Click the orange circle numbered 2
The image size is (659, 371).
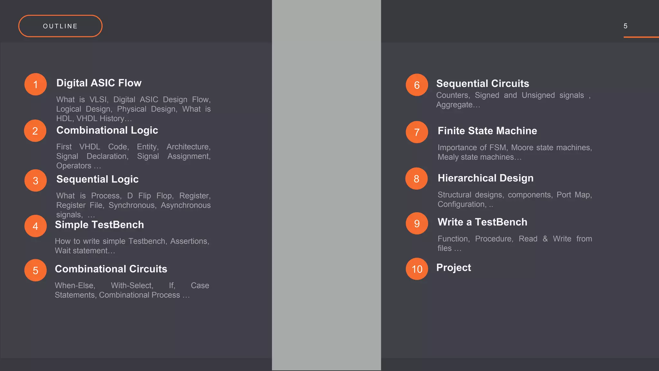[x=35, y=131]
